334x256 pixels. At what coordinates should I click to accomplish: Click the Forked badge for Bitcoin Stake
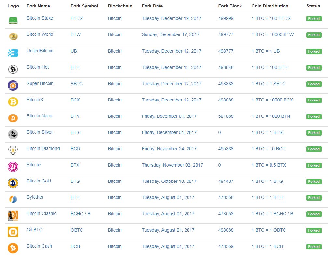click(x=314, y=19)
